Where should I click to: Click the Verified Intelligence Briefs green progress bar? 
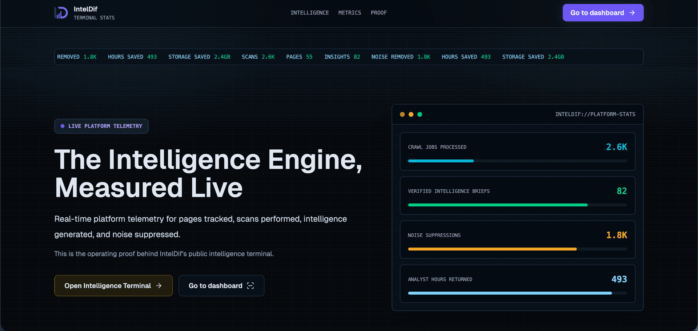[517, 205]
